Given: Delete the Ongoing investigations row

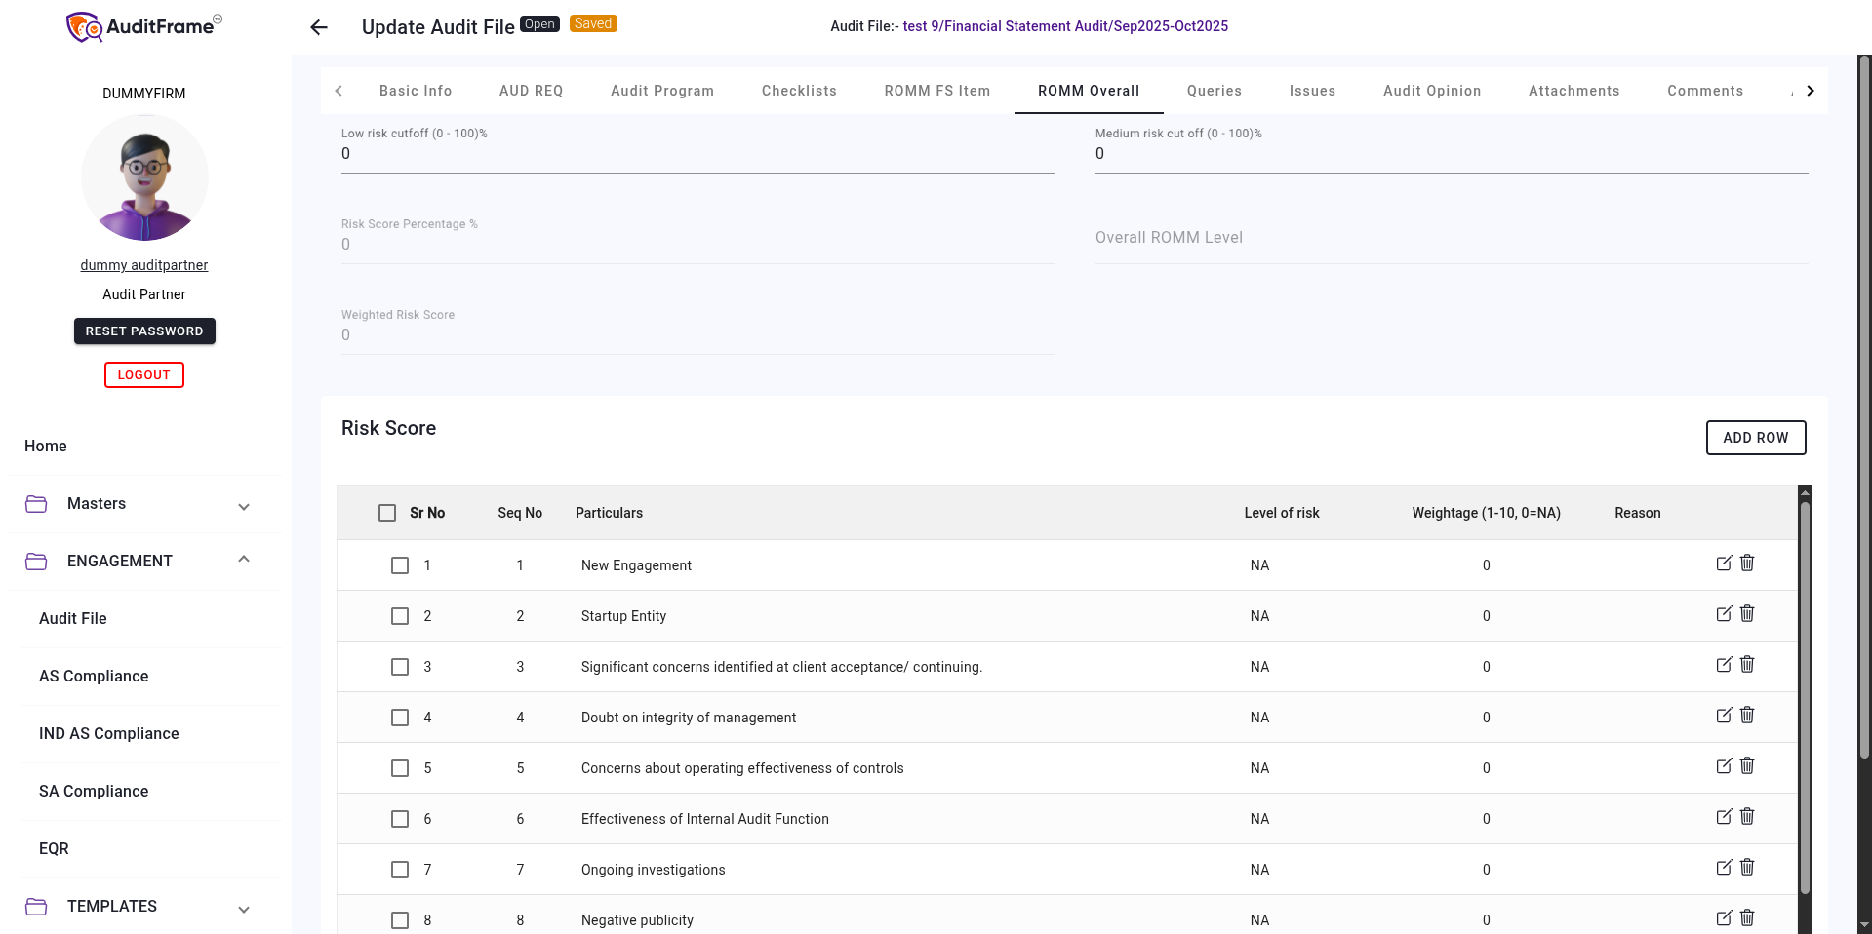Looking at the screenshot, I should pyautogui.click(x=1746, y=867).
